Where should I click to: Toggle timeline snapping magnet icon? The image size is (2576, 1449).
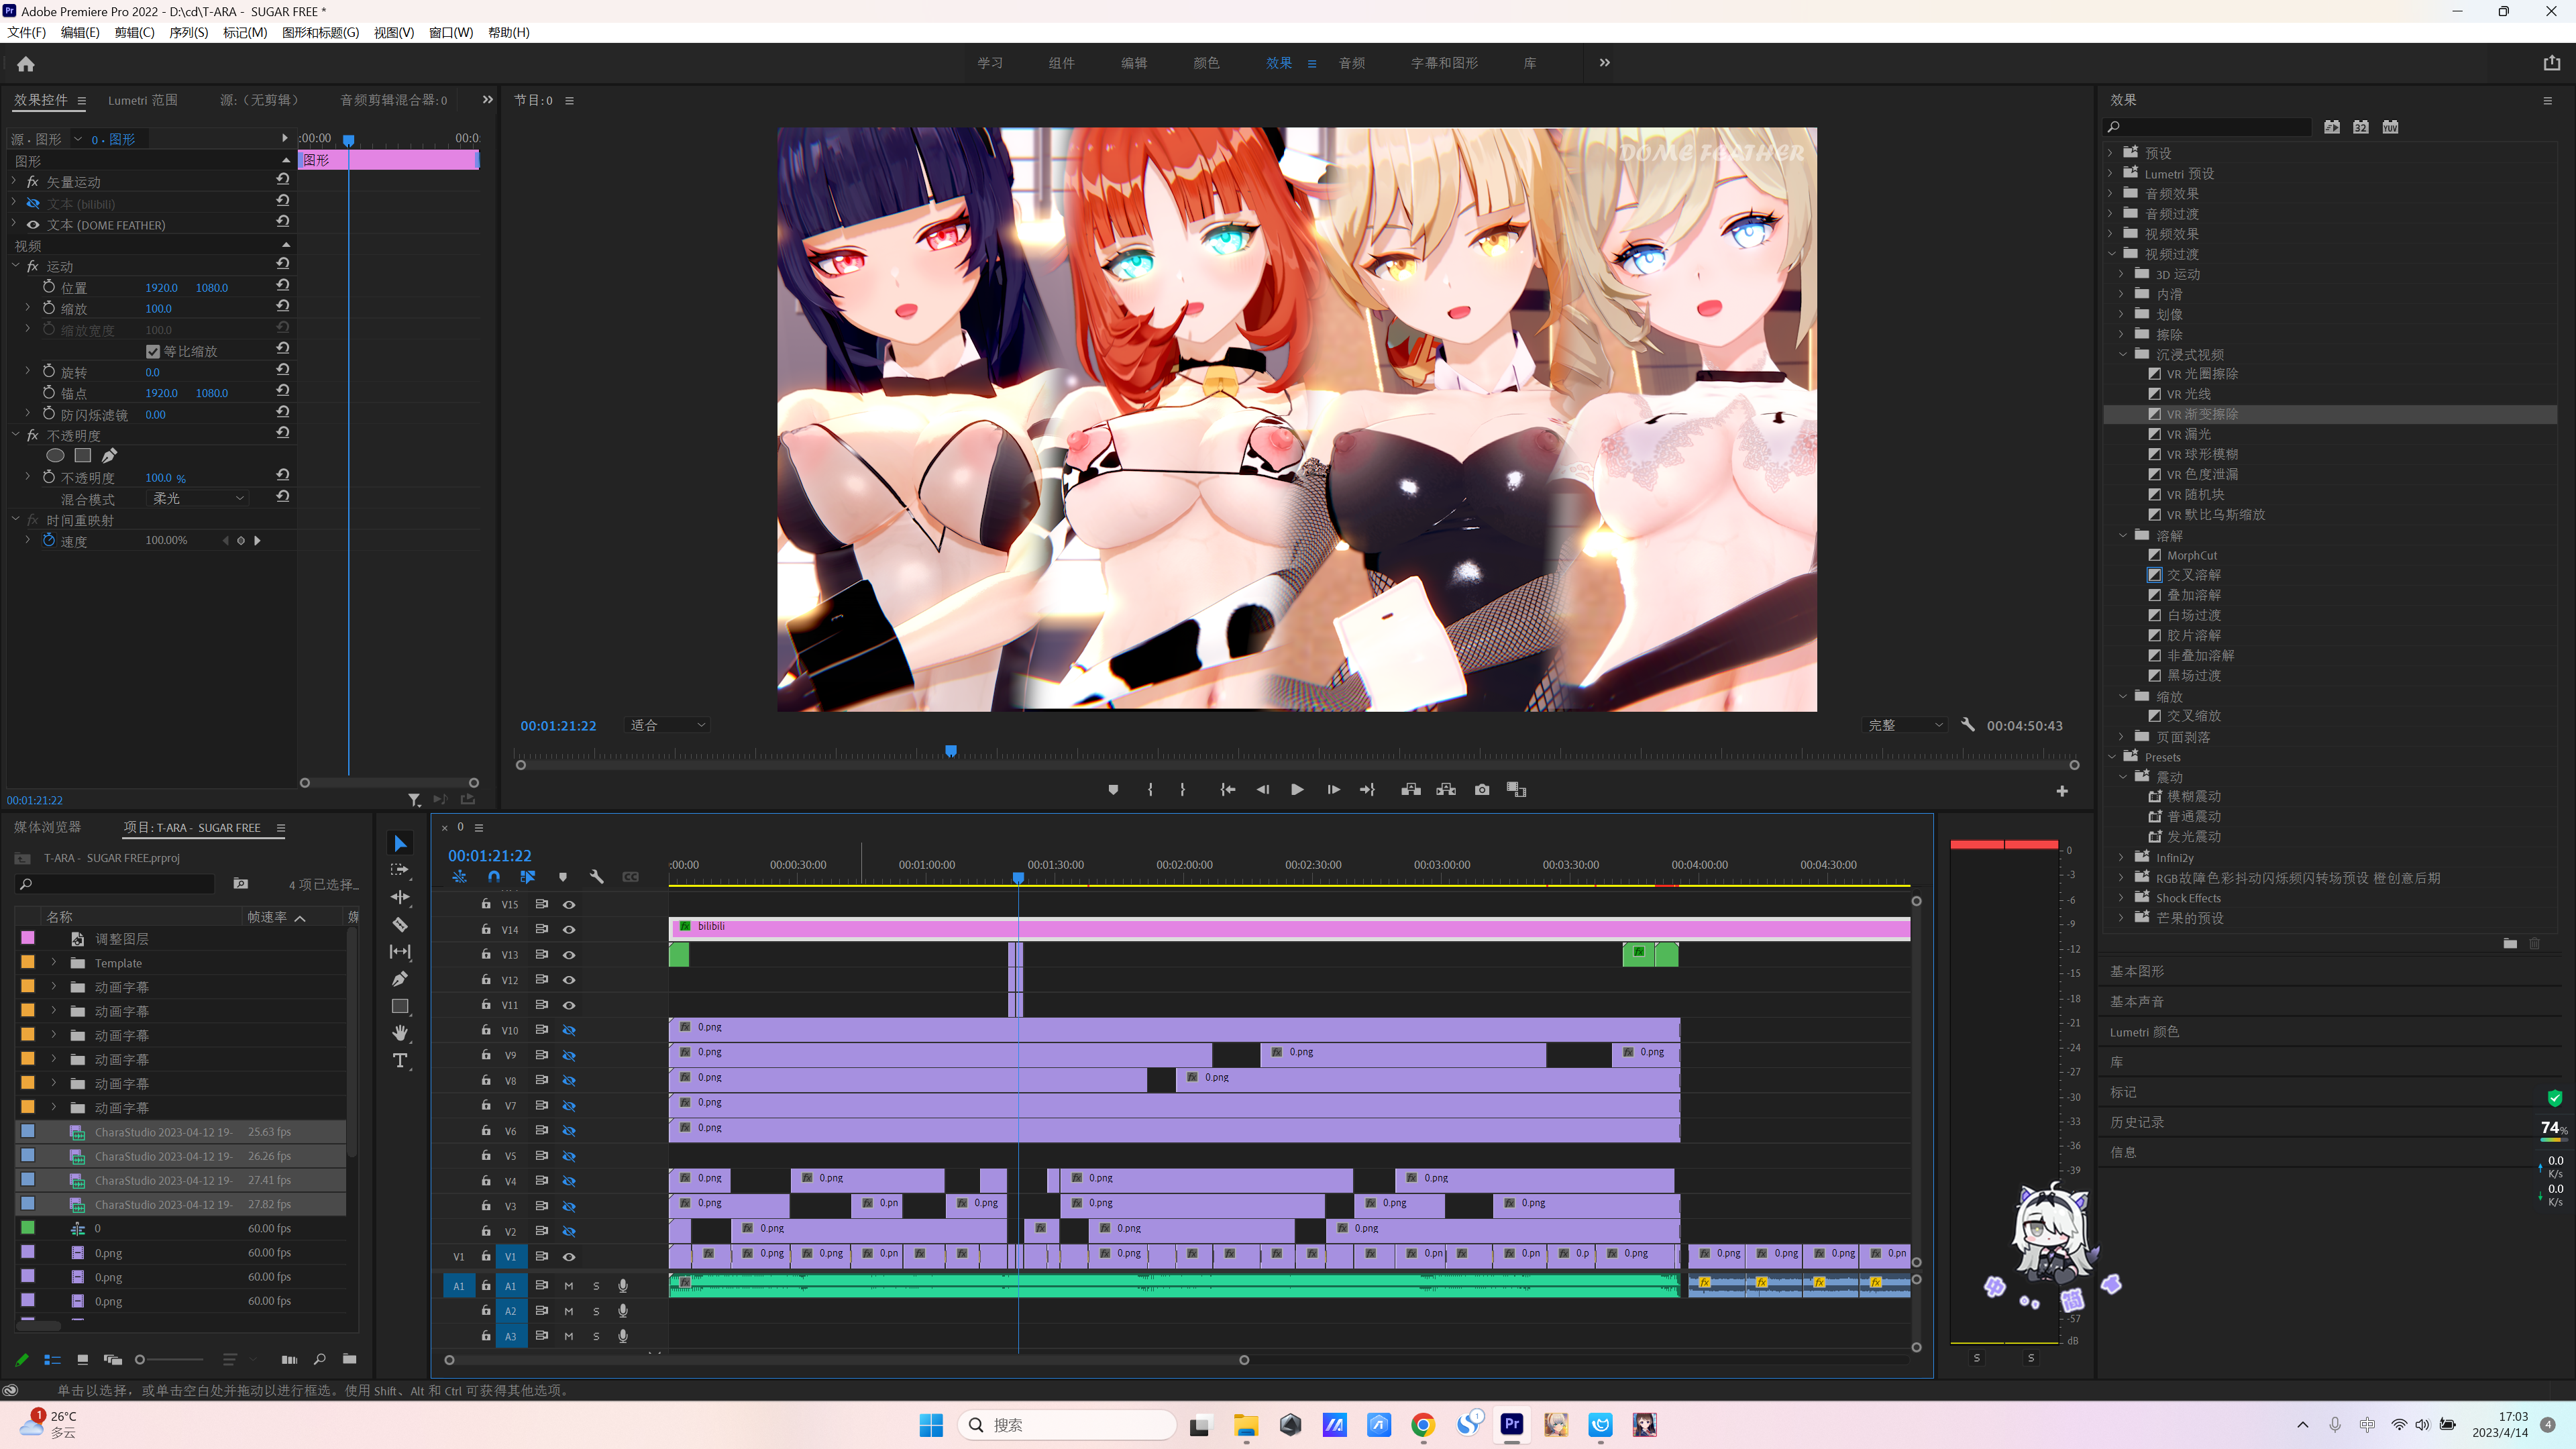pyautogui.click(x=494, y=877)
